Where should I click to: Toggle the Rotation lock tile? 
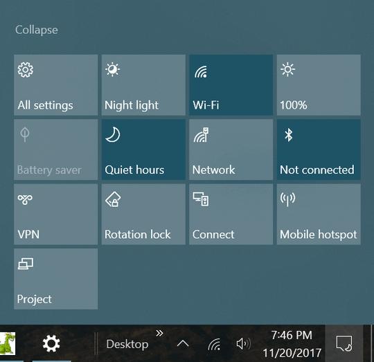pyautogui.click(x=143, y=215)
